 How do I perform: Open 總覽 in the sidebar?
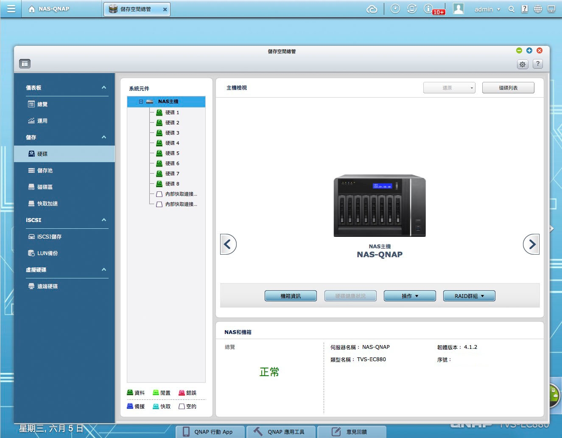[x=64, y=104]
